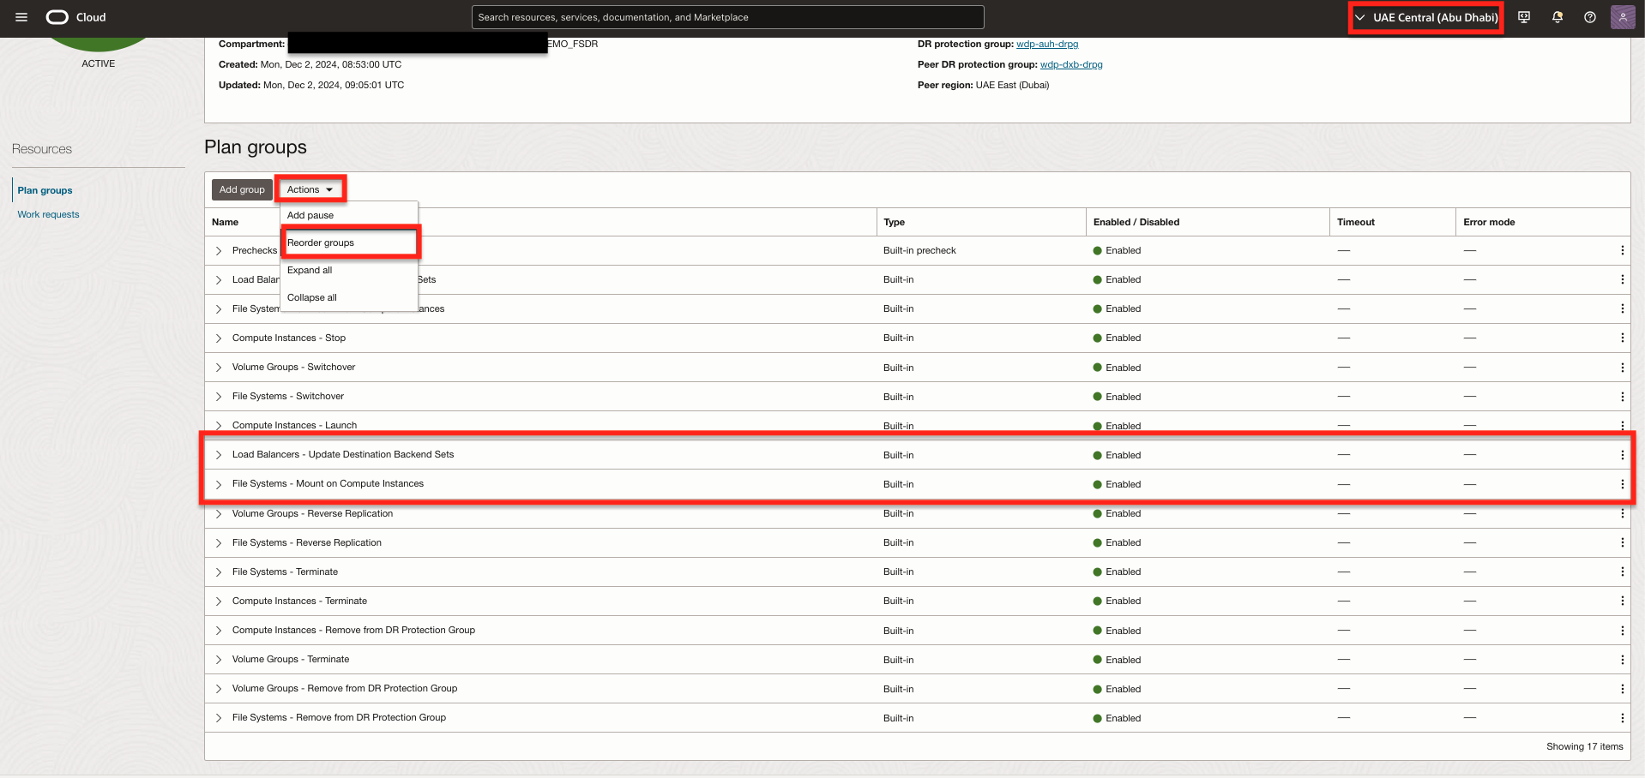Open the notifications bell
Screen dimensions: 1645x778
1558,17
